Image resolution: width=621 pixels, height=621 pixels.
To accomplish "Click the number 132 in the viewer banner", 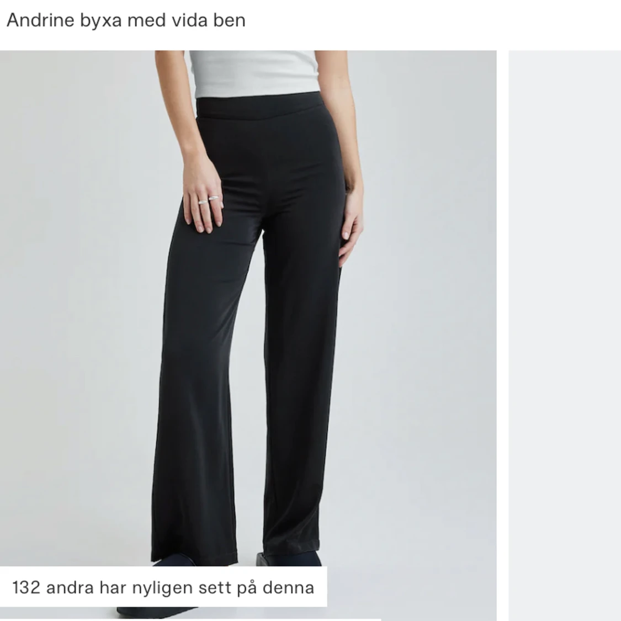I will tap(26, 587).
